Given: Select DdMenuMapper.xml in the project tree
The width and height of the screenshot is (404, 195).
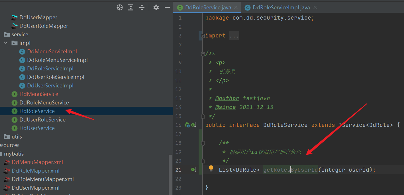Looking at the screenshot, I should (37, 162).
